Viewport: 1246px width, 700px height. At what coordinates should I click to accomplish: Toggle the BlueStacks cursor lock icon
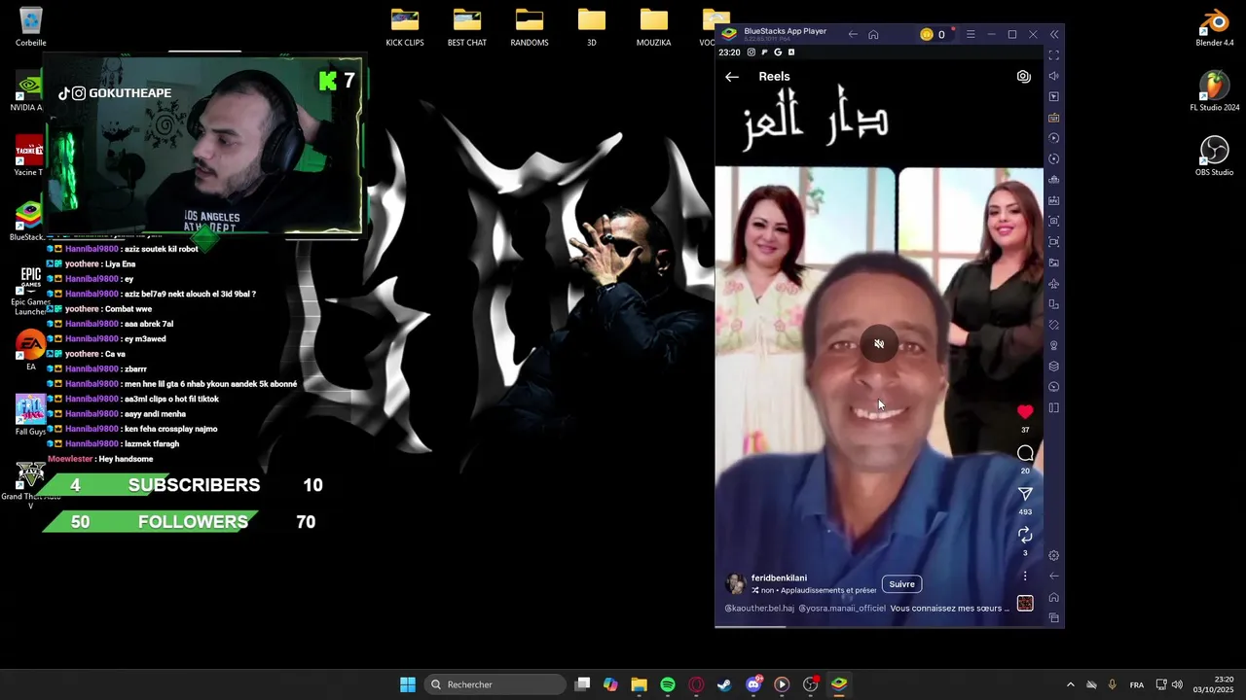(1054, 96)
